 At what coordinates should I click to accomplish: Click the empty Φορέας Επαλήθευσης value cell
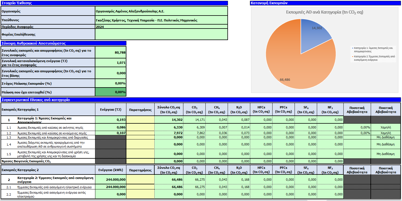click(x=161, y=34)
